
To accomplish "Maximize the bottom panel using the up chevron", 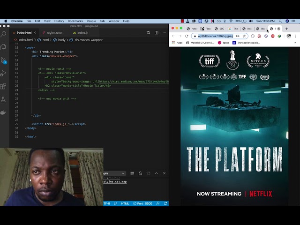I will (x=156, y=173).
